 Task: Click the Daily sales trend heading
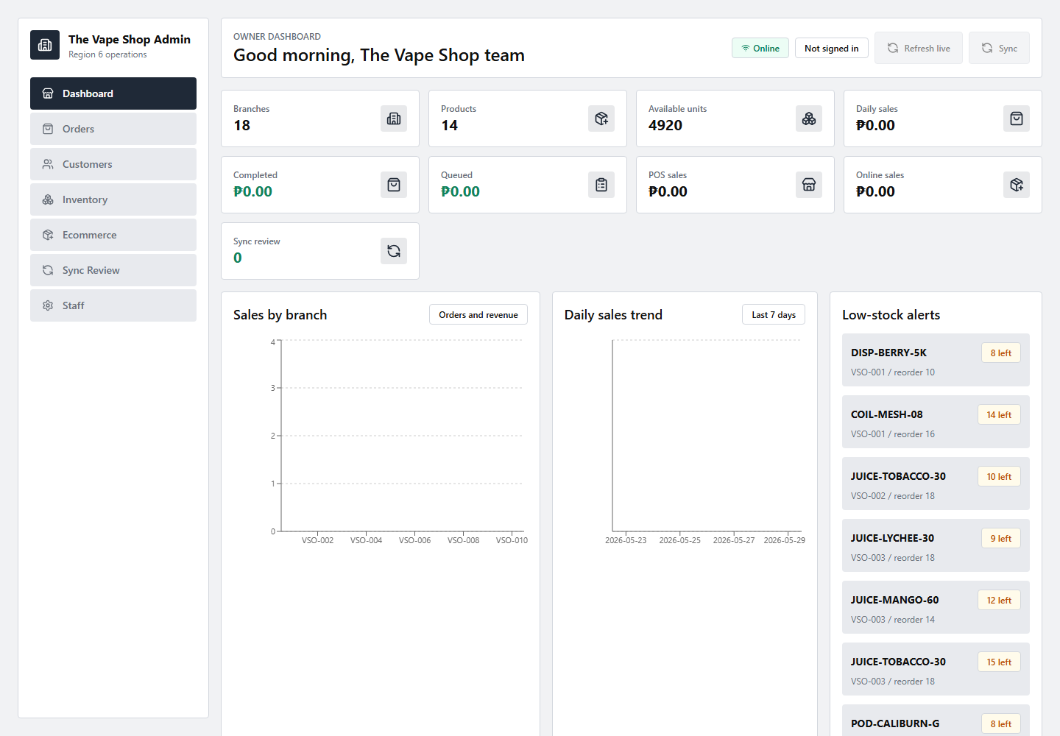tap(613, 314)
